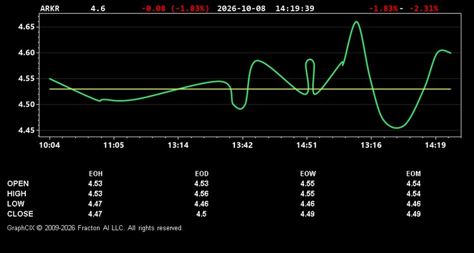The height and width of the screenshot is (253, 474).
Task: Click the yellow horizontal reference line
Action: (250, 89)
